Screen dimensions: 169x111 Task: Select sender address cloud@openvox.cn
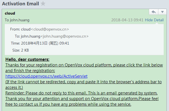click(50, 29)
